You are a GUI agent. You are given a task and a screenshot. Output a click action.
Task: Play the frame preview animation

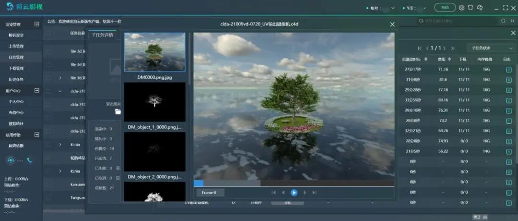tap(294, 193)
